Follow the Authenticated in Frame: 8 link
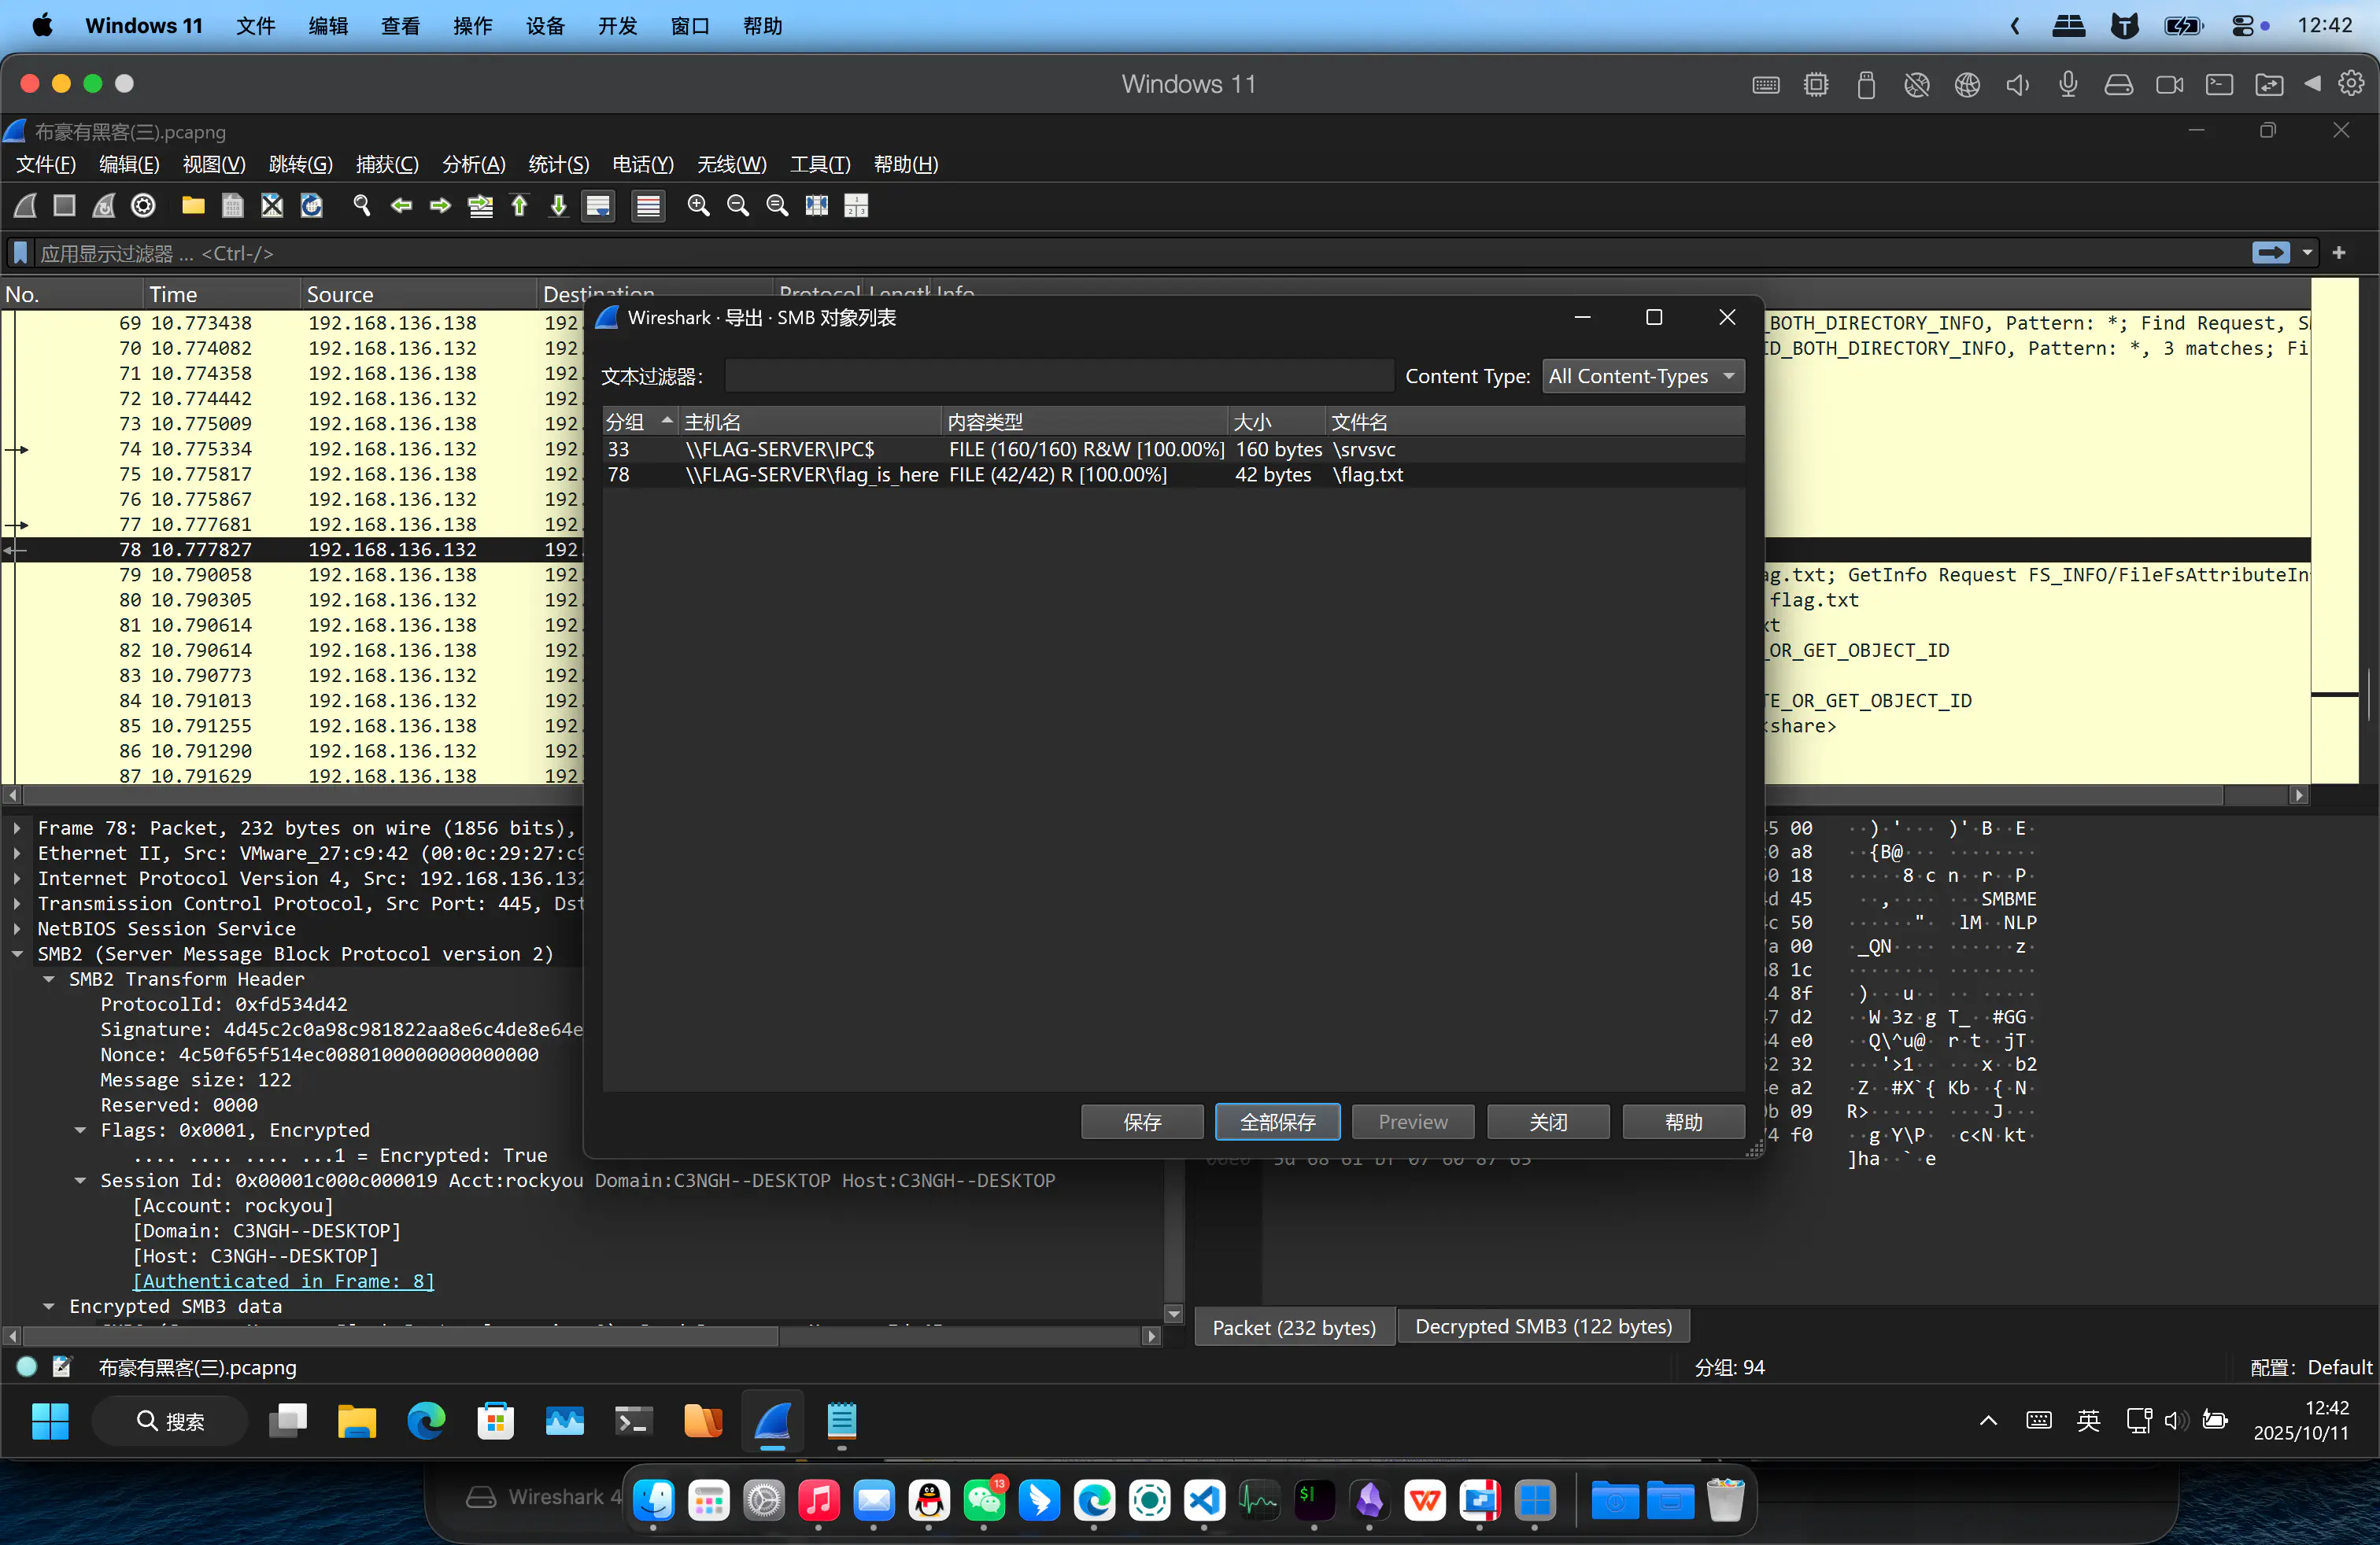 pos(283,1281)
